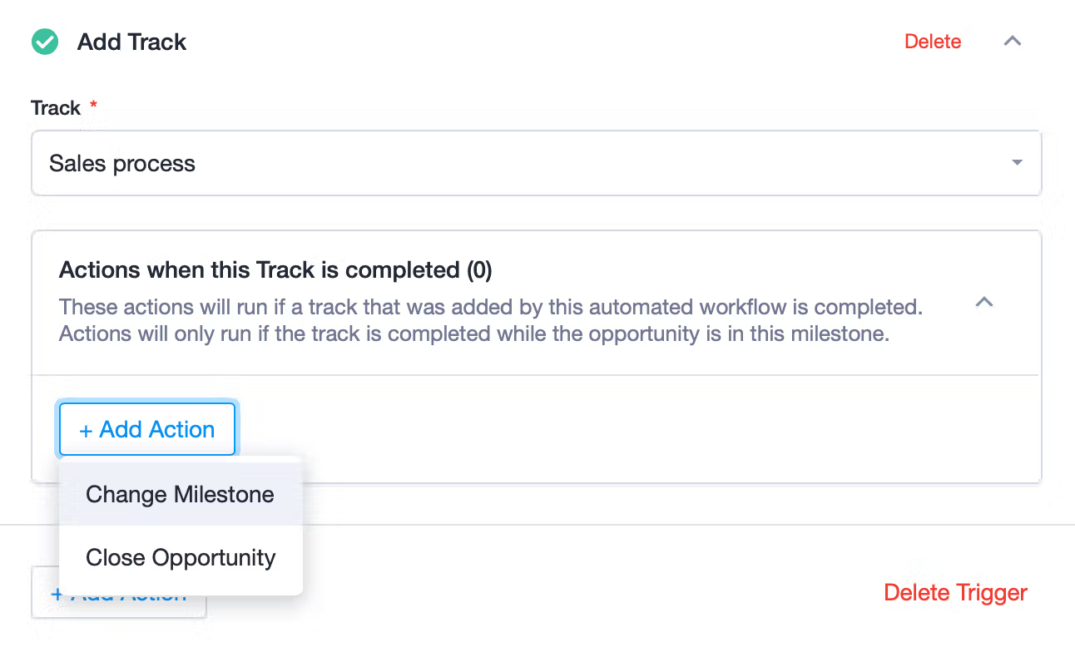Viewport: 1075px width, 652px height.
Task: Open the Track dropdown caret arrow
Action: click(1017, 163)
